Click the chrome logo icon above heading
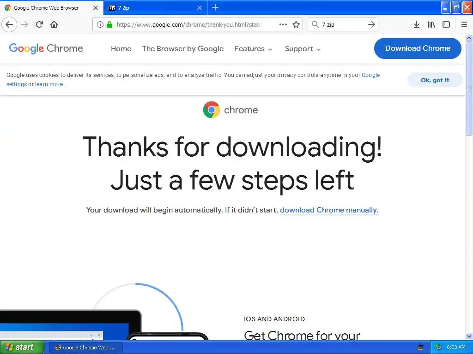 coord(212,110)
